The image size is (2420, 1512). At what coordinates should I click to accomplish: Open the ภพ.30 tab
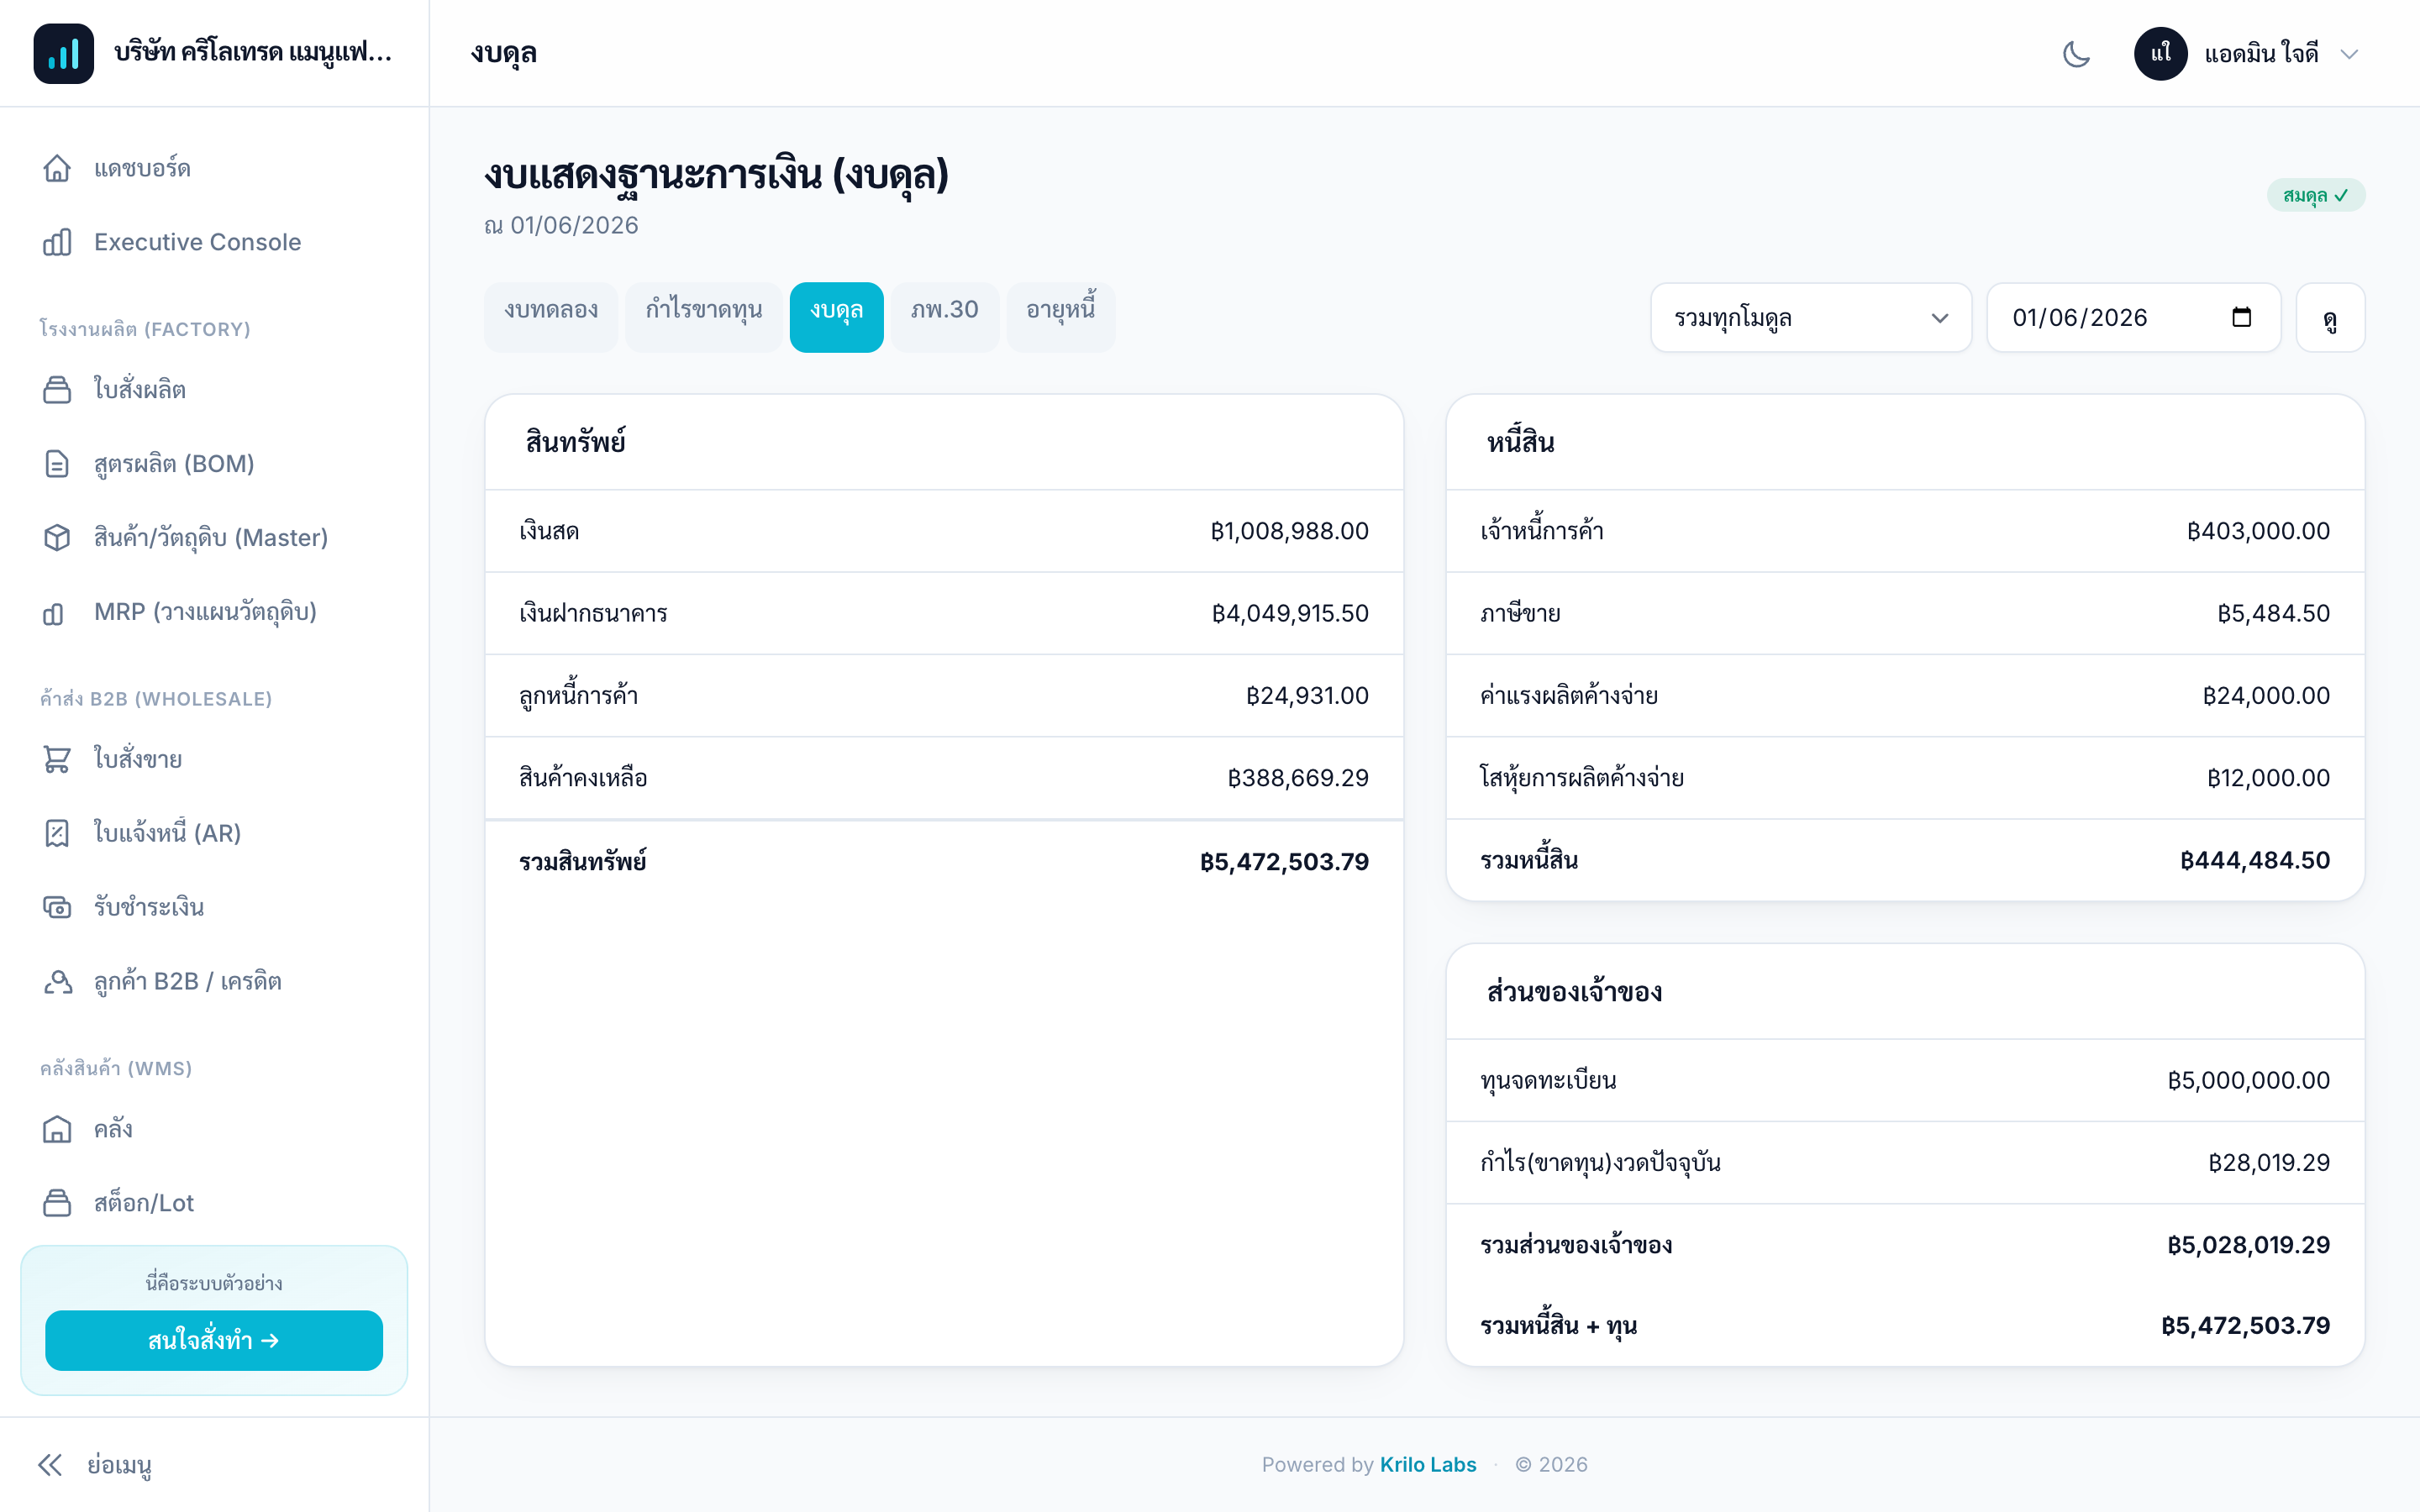click(x=945, y=317)
